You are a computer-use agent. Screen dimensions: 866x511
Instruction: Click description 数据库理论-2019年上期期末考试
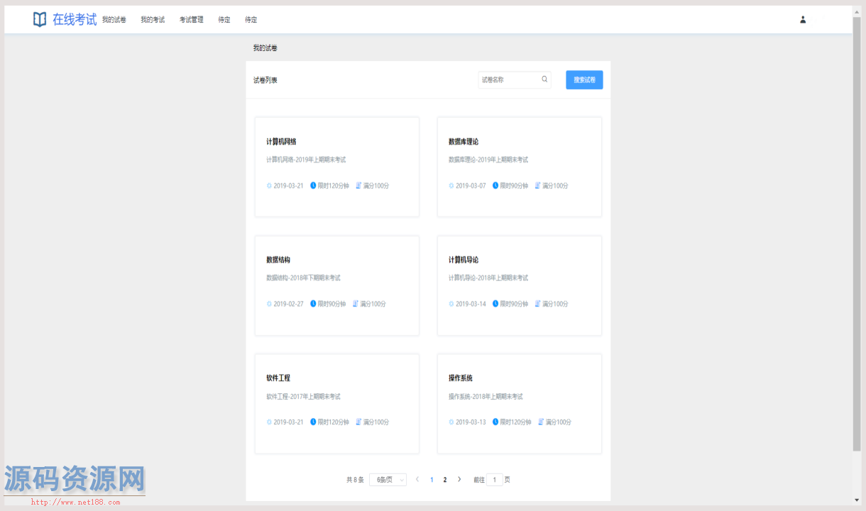[488, 160]
